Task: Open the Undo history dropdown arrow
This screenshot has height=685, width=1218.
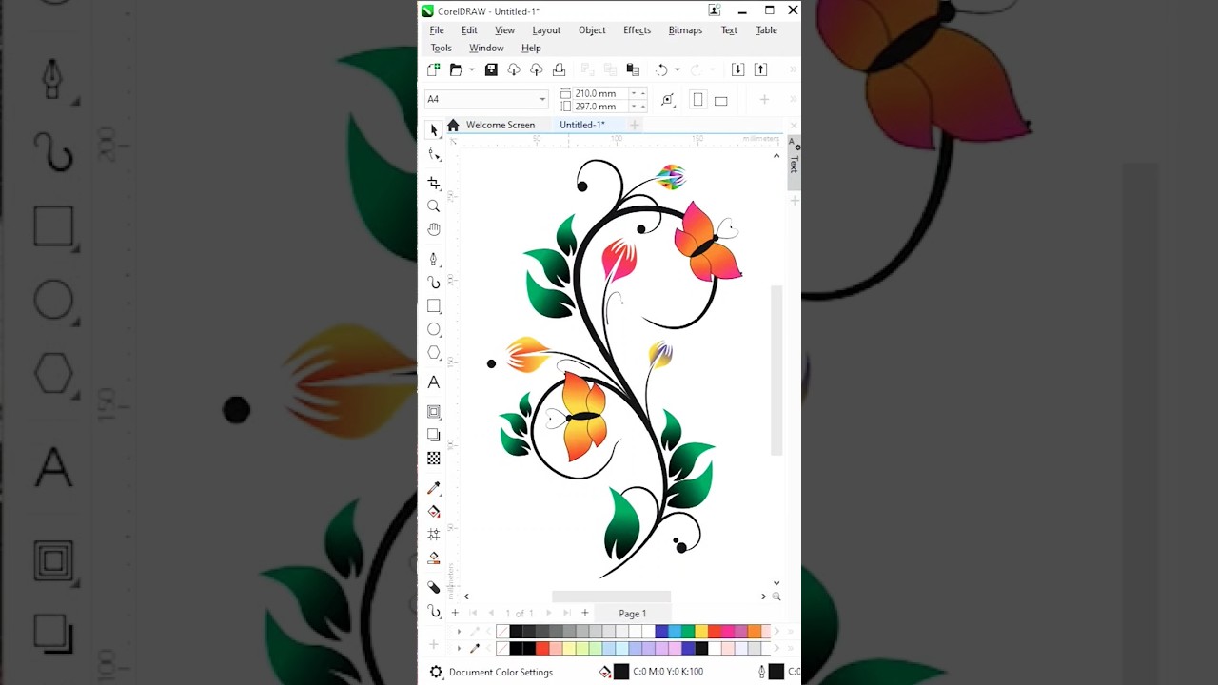Action: pos(678,69)
